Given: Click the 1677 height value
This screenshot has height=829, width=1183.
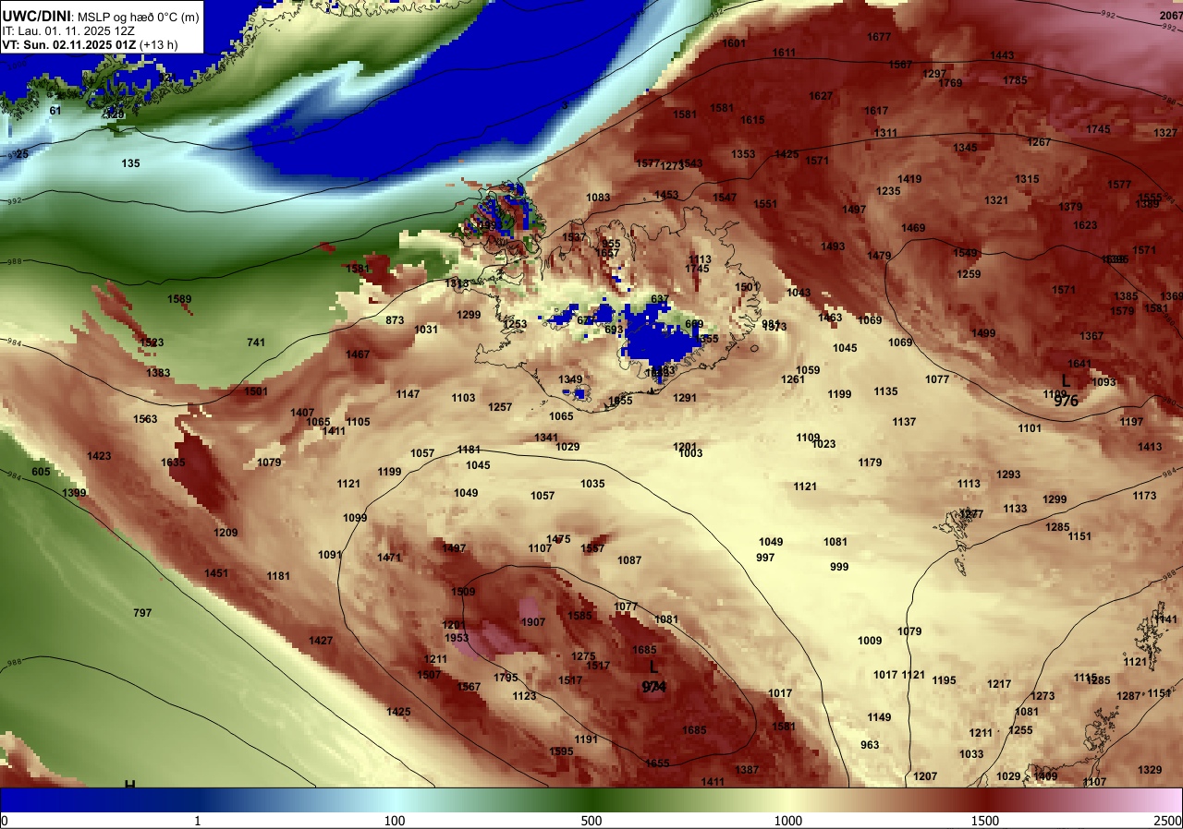Looking at the screenshot, I should tap(879, 37).
